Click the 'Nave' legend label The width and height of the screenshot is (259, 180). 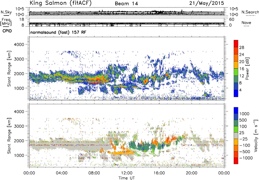[246, 22]
